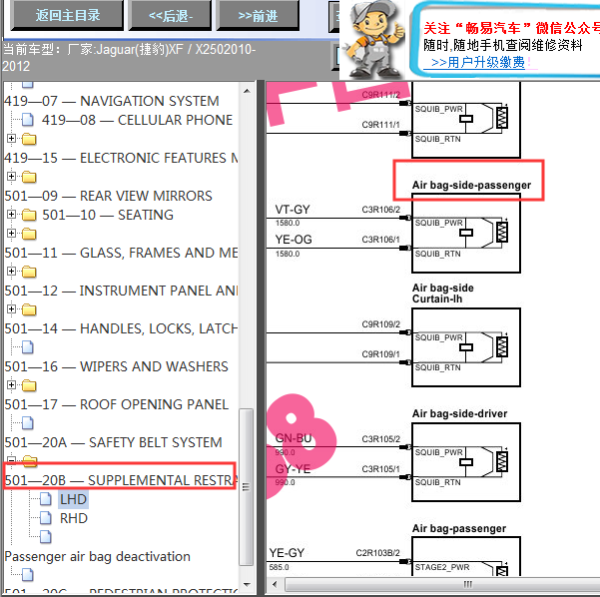600x597 pixels.
Task: Select 501—17 — ROOF OPENING PANEL entry
Action: (117, 404)
